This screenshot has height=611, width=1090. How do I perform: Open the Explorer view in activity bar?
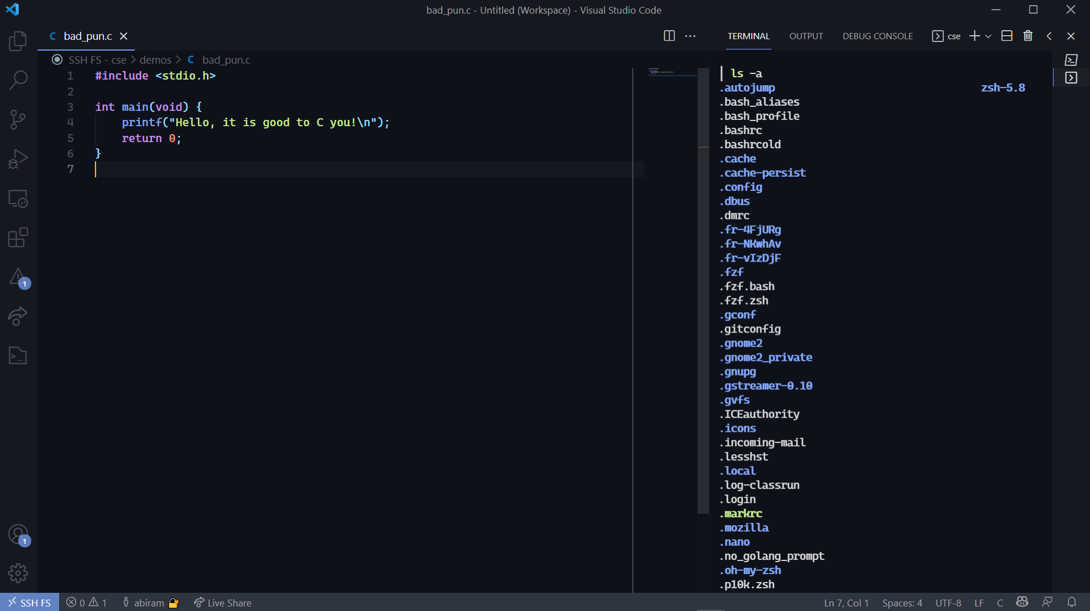coord(18,41)
